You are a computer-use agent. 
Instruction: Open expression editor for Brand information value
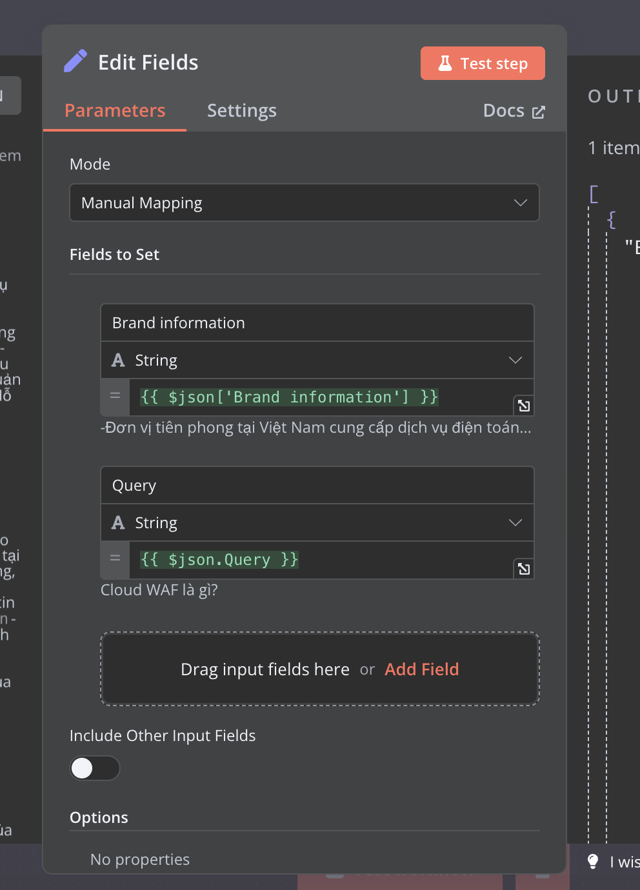(524, 406)
